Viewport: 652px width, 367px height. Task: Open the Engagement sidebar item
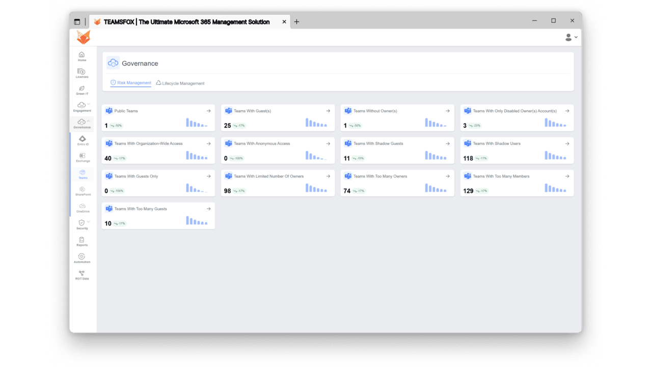coord(81,107)
